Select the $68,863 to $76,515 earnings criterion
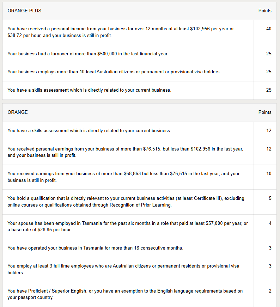Image resolution: width=280 pixels, height=307 pixels. (123, 177)
